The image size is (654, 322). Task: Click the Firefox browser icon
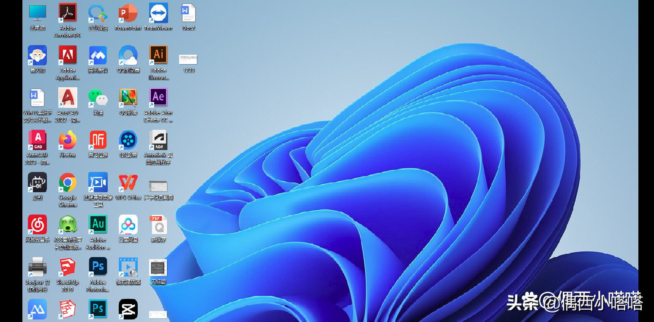[68, 140]
